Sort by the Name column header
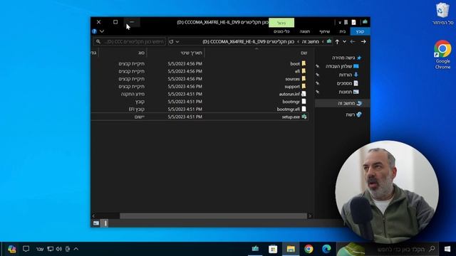456x256 pixels. (x=304, y=53)
